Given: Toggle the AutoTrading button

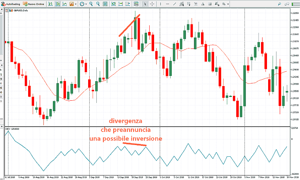Looking at the screenshot, I should pos(11,4).
